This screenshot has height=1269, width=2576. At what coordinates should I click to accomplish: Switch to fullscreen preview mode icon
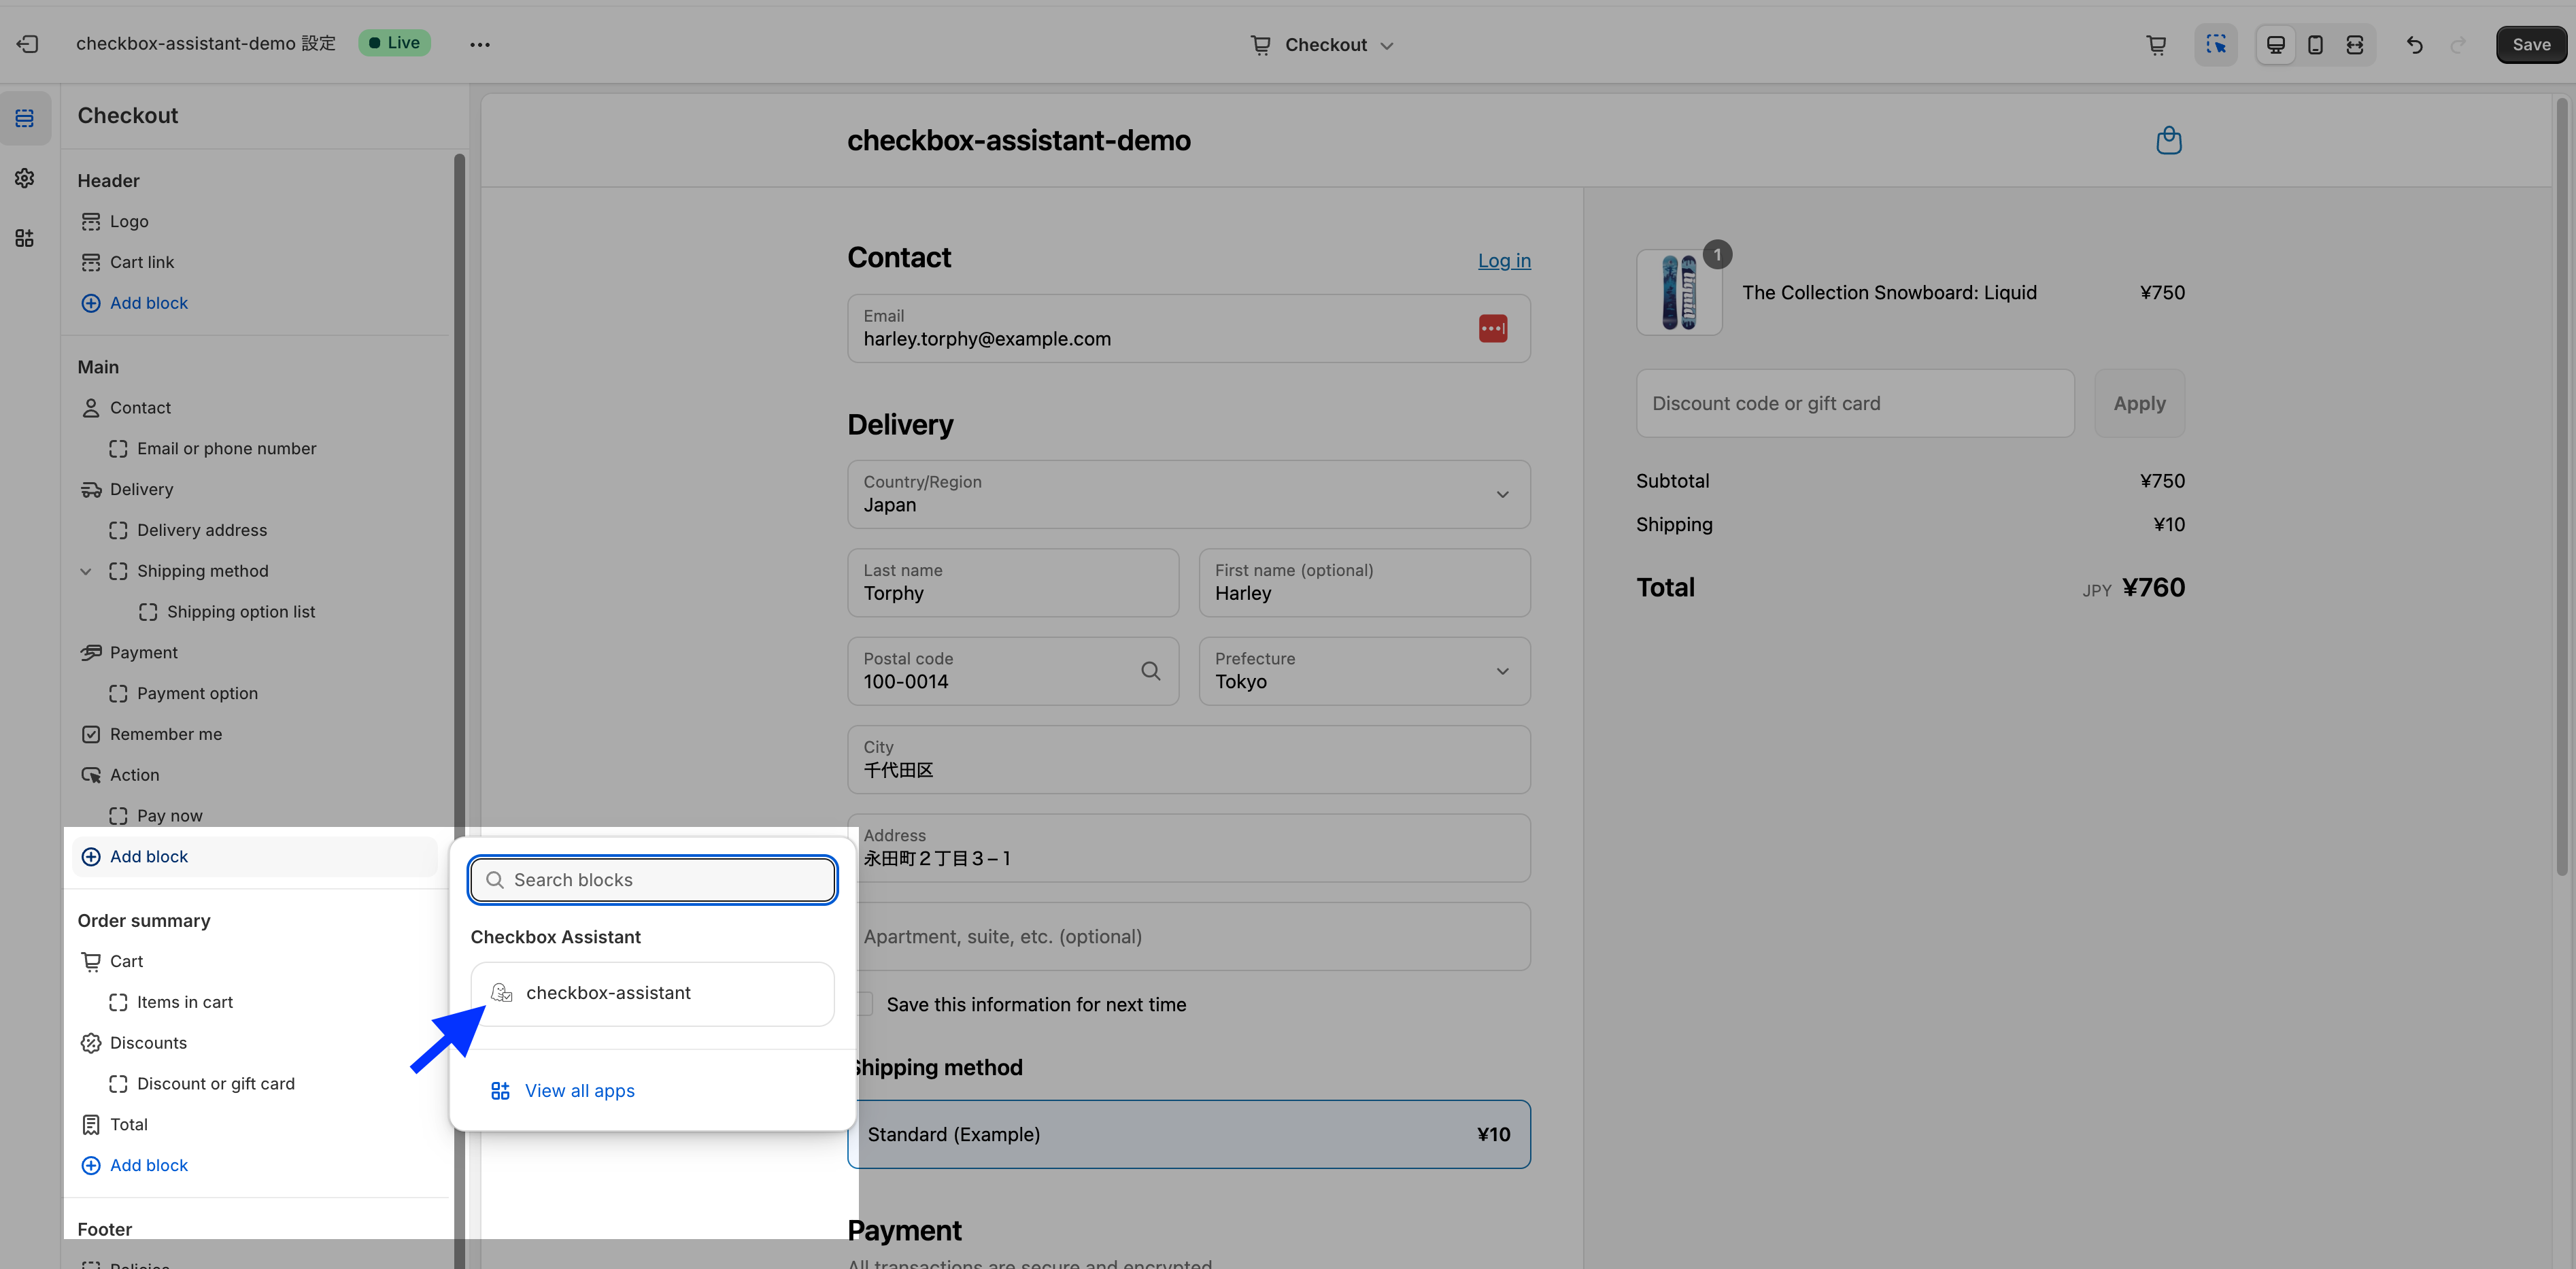coord(2355,45)
